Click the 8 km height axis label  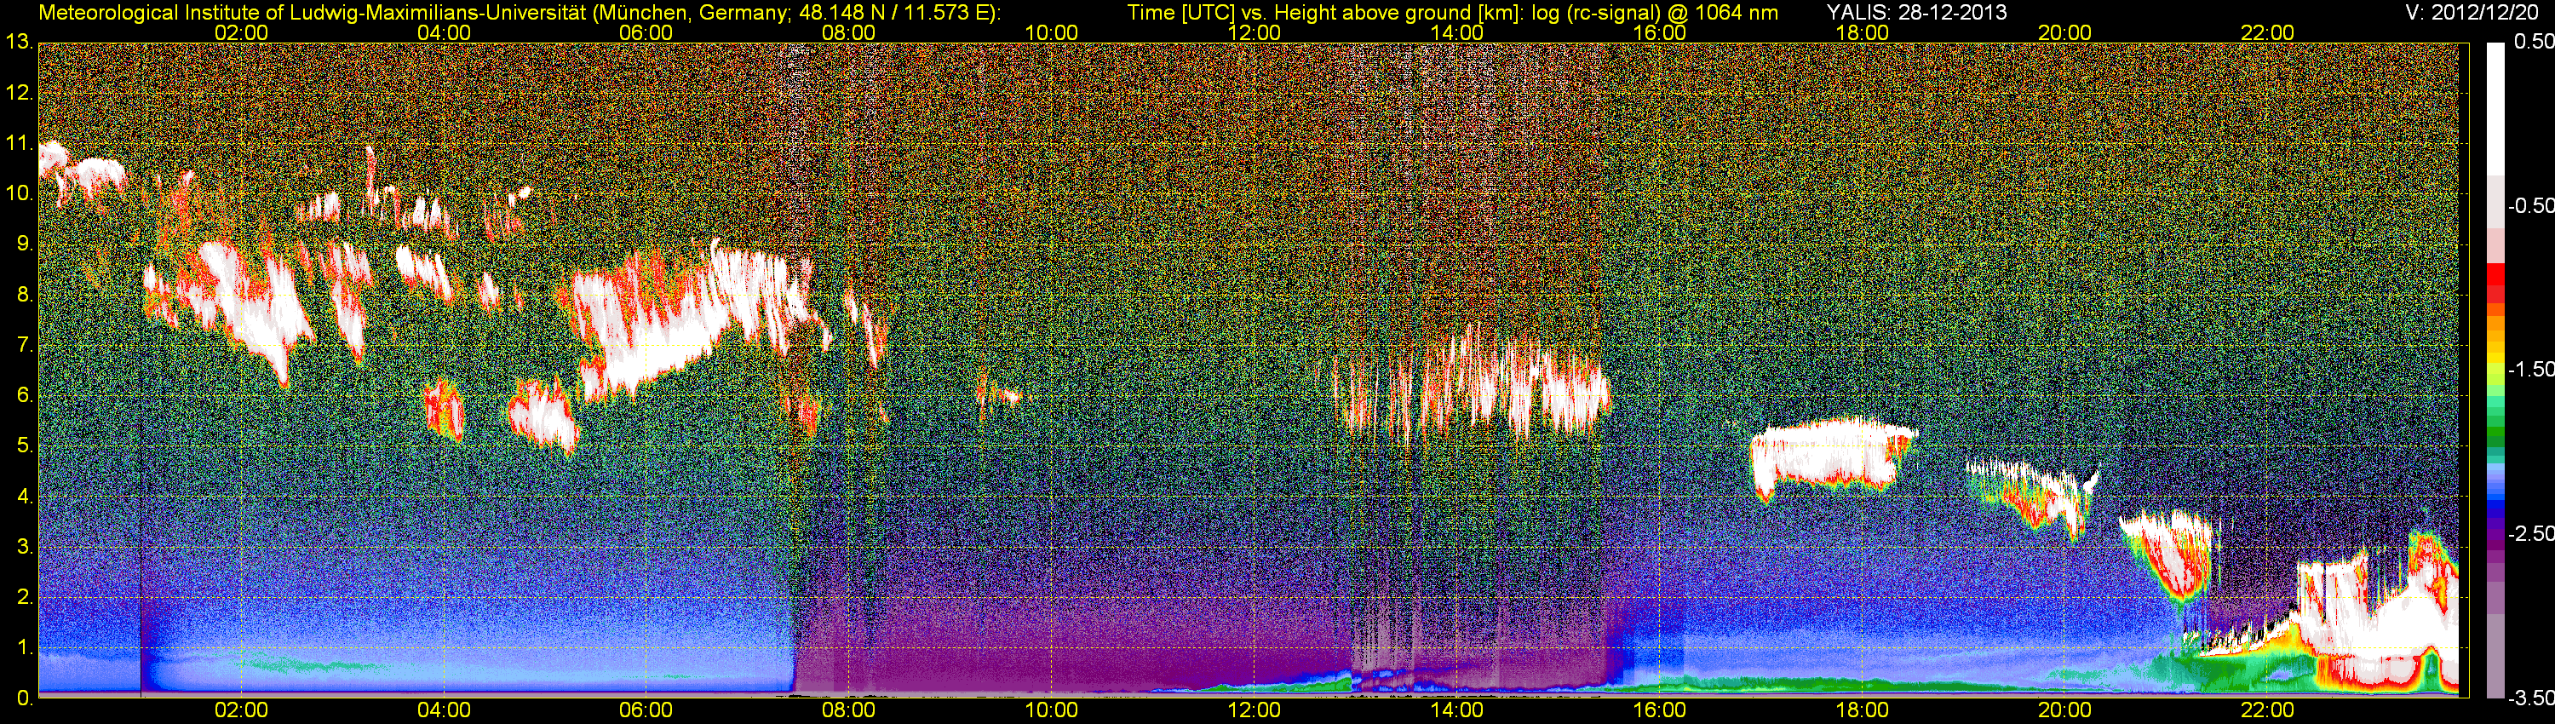coord(24,295)
